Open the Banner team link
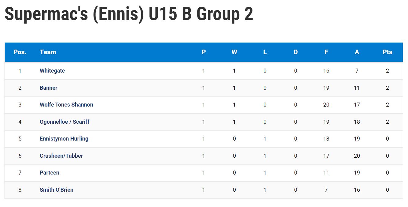 [x=49, y=88]
